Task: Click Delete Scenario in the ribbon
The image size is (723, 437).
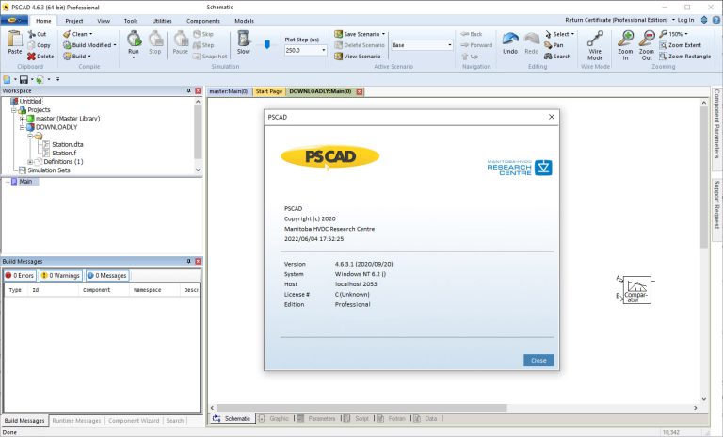Action: [360, 45]
